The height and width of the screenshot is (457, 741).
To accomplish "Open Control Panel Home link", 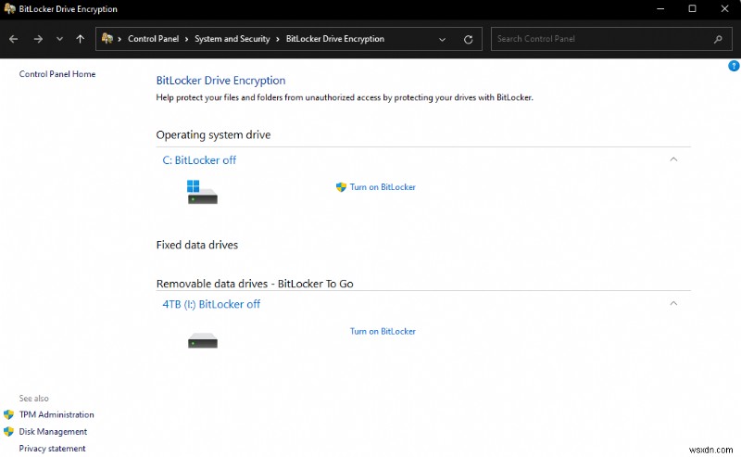I will (x=57, y=74).
